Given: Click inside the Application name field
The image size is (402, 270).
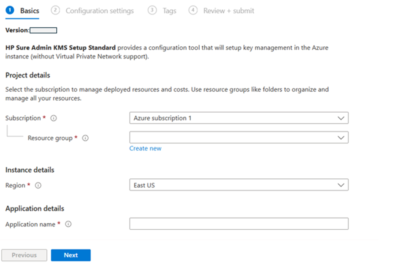Looking at the screenshot, I should pyautogui.click(x=239, y=223).
